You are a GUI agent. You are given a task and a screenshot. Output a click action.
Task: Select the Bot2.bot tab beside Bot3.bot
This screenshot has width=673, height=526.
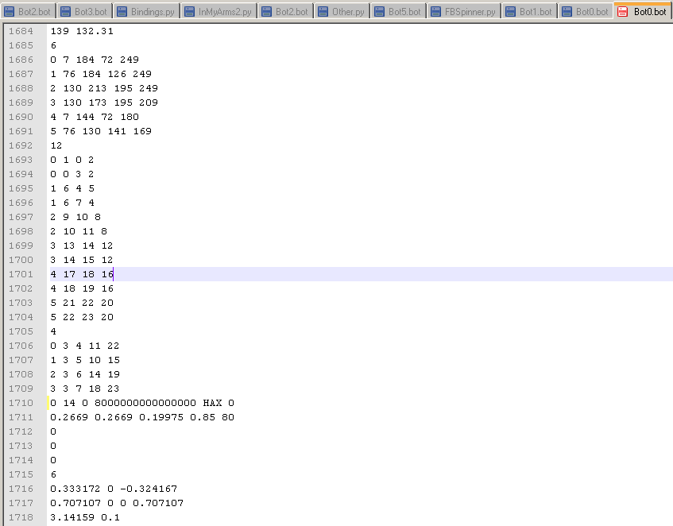(28, 12)
